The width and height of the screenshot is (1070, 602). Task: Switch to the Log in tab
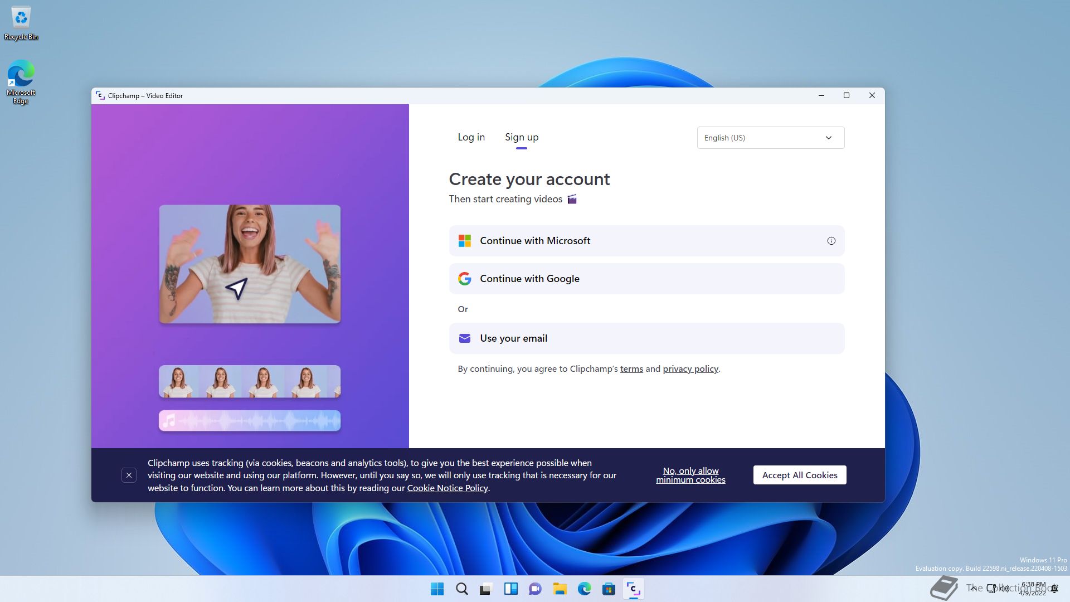(x=471, y=137)
